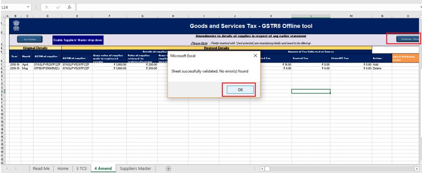The image size is (422, 173).
Task: Click inside the formula bar field
Action: click(x=248, y=7)
